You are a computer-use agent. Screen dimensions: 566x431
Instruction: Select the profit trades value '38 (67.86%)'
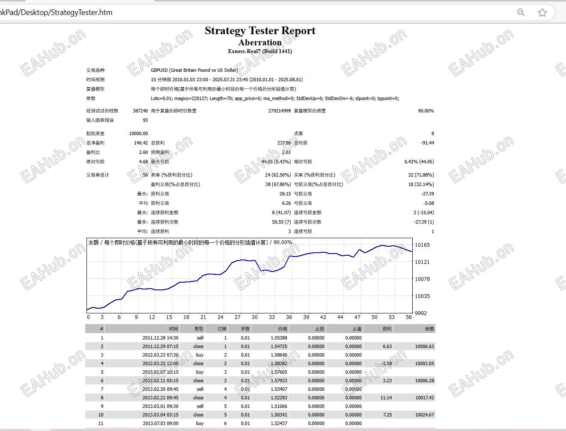[278, 184]
